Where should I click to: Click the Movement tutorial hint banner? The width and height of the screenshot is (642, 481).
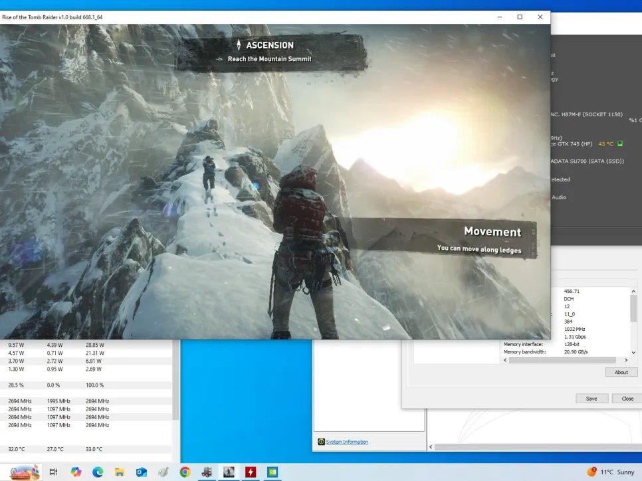(444, 239)
